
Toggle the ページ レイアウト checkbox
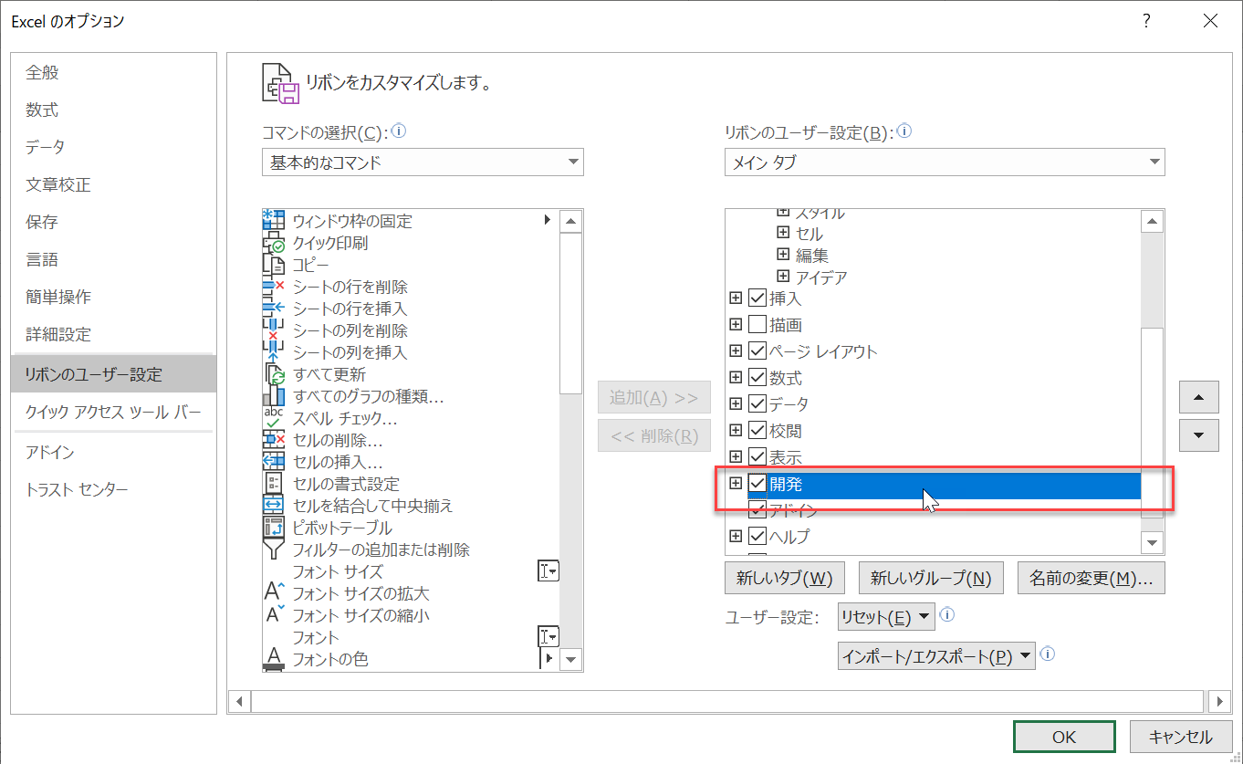757,351
